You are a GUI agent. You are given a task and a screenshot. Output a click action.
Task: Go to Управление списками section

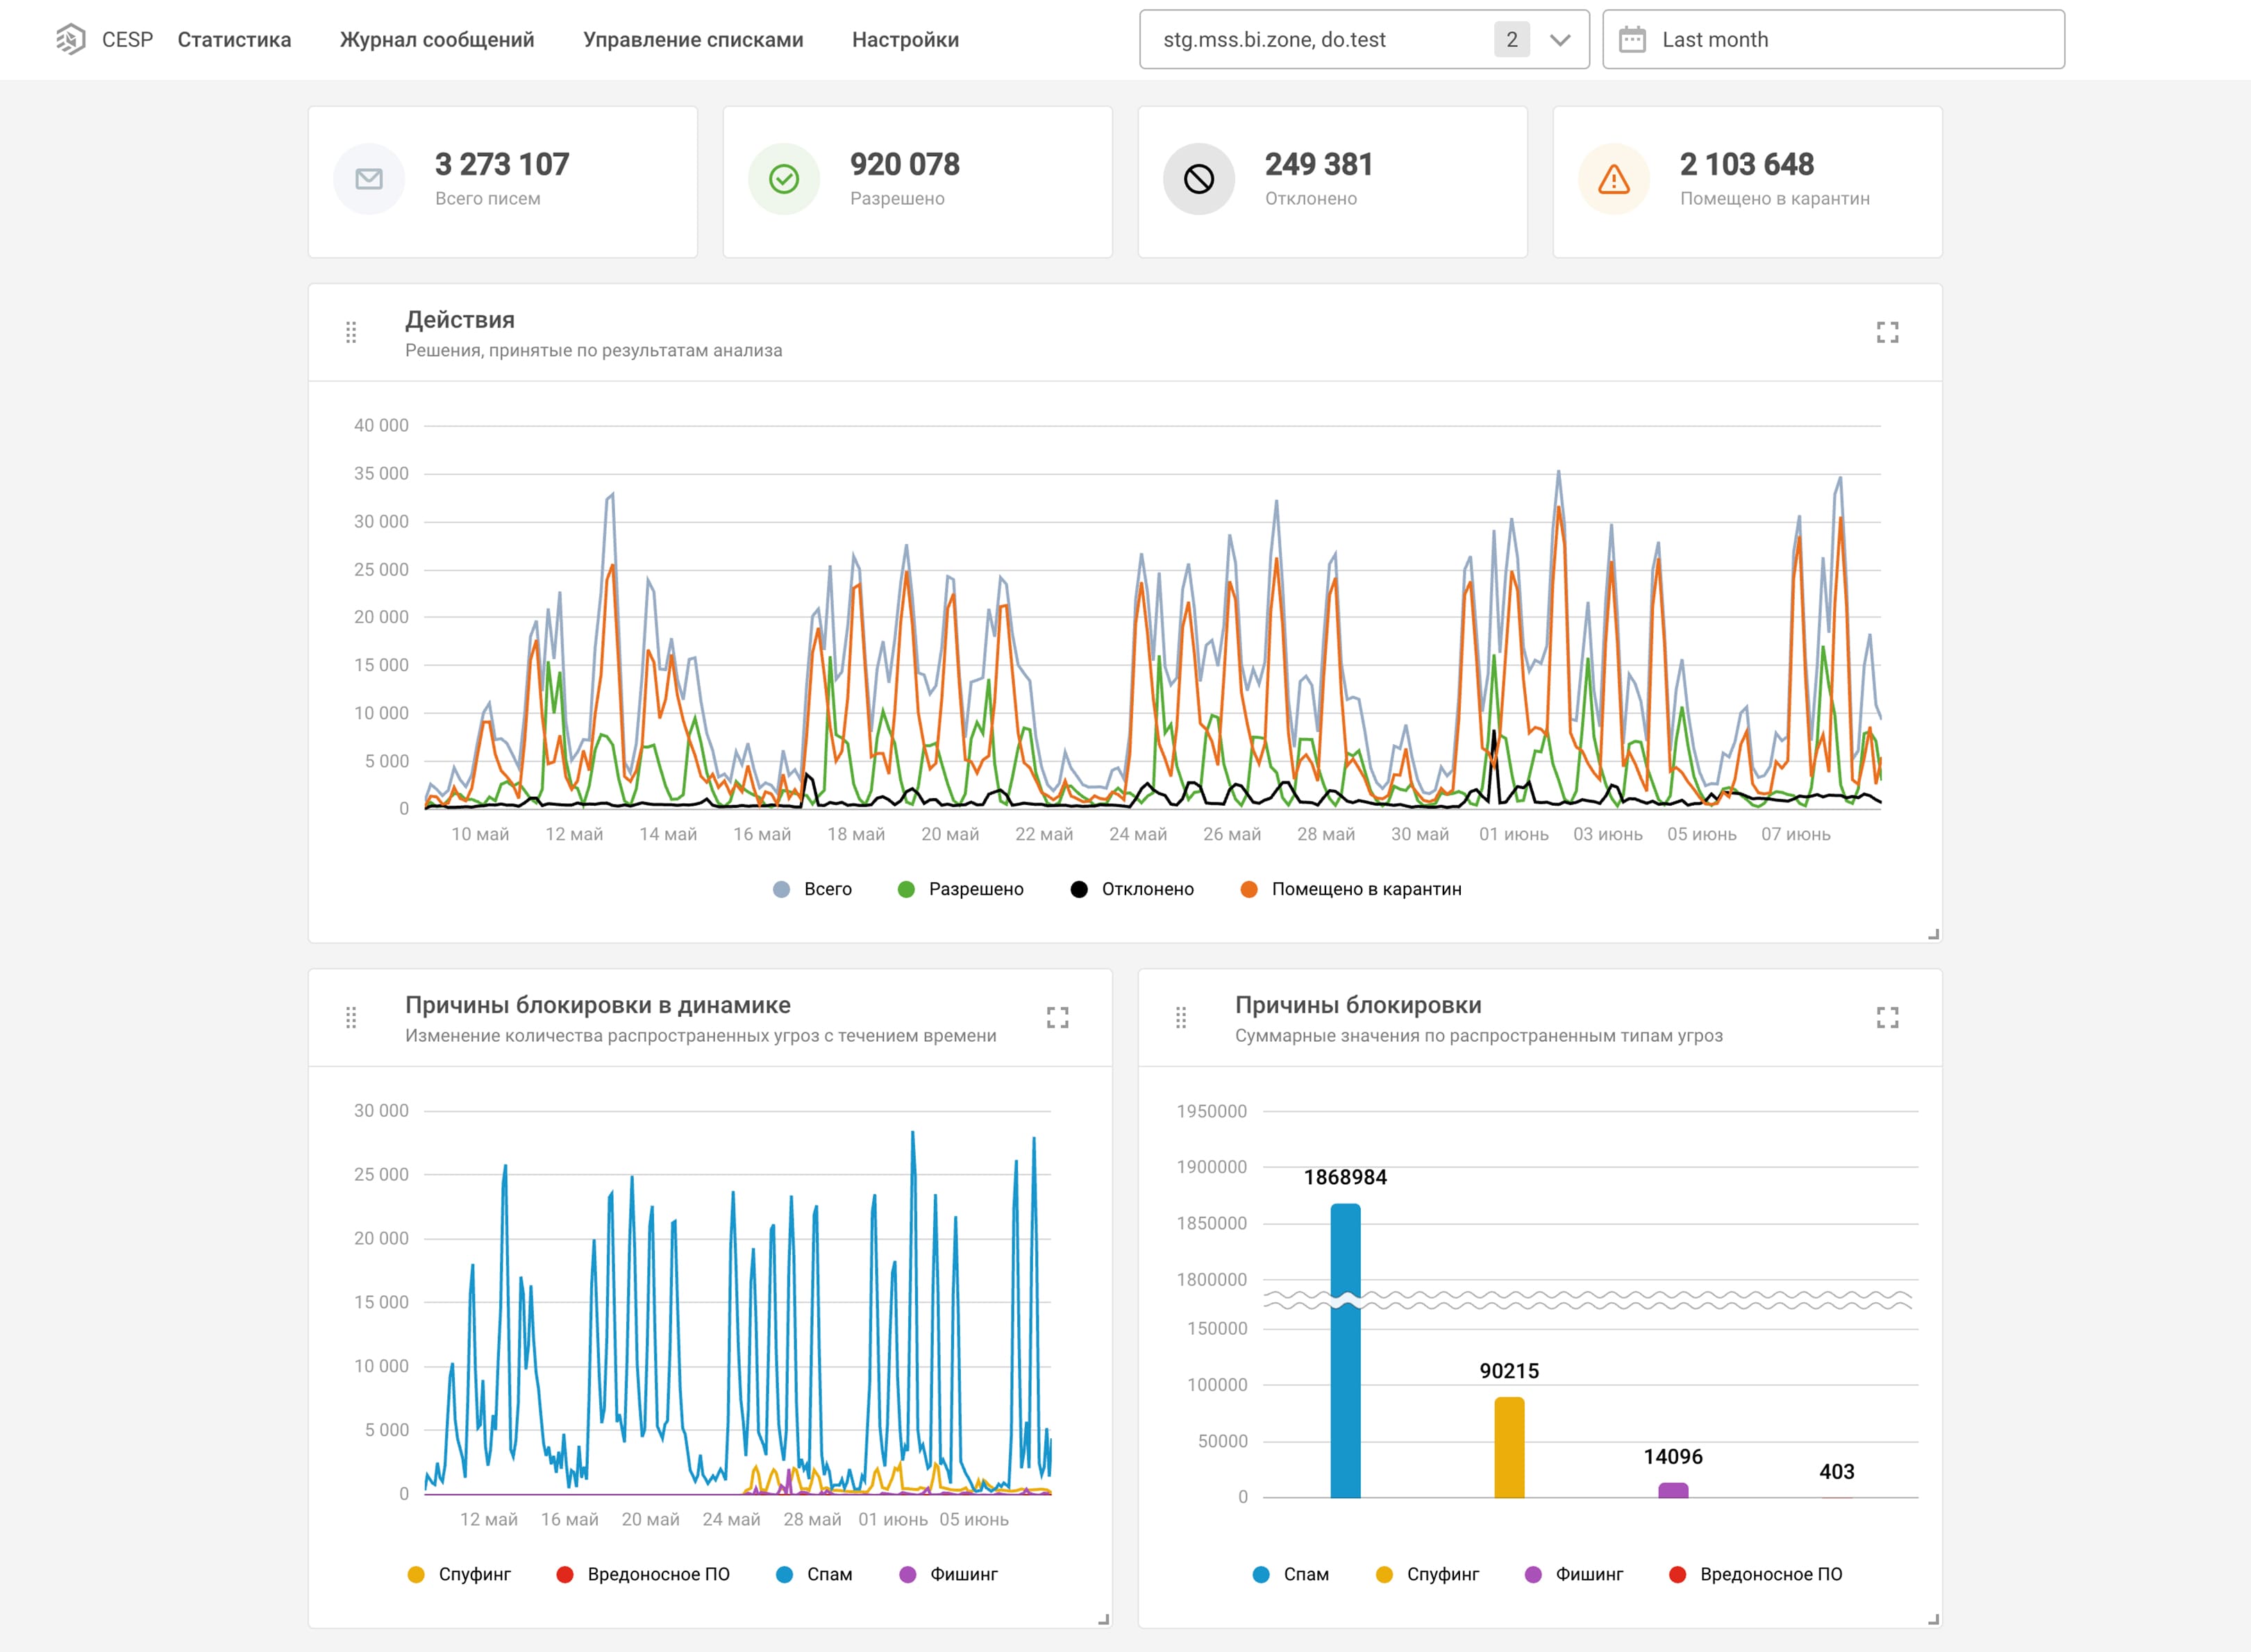(693, 40)
